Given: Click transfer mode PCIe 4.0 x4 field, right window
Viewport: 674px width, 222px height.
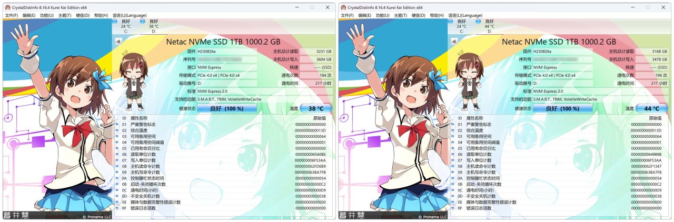Looking at the screenshot, I should point(562,75).
